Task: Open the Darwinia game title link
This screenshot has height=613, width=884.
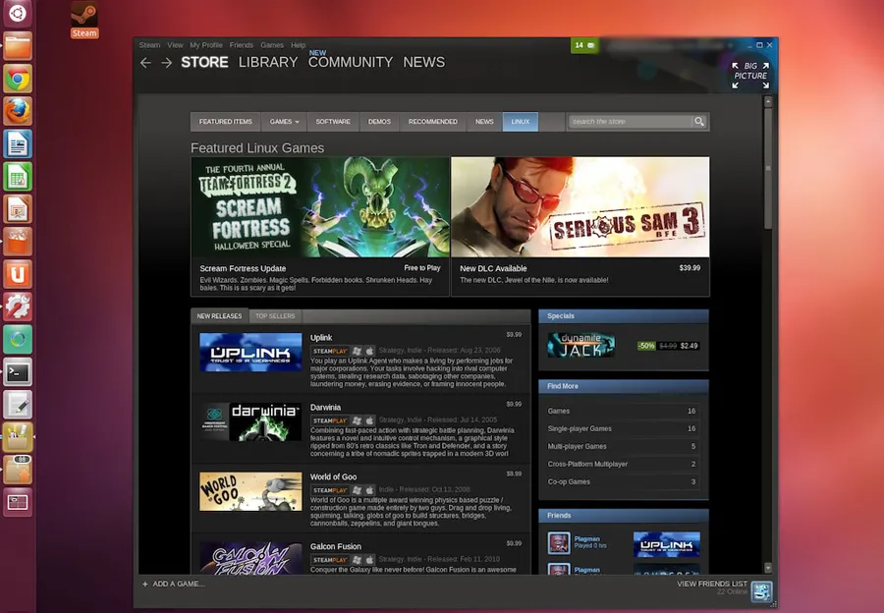Action: pyautogui.click(x=325, y=407)
